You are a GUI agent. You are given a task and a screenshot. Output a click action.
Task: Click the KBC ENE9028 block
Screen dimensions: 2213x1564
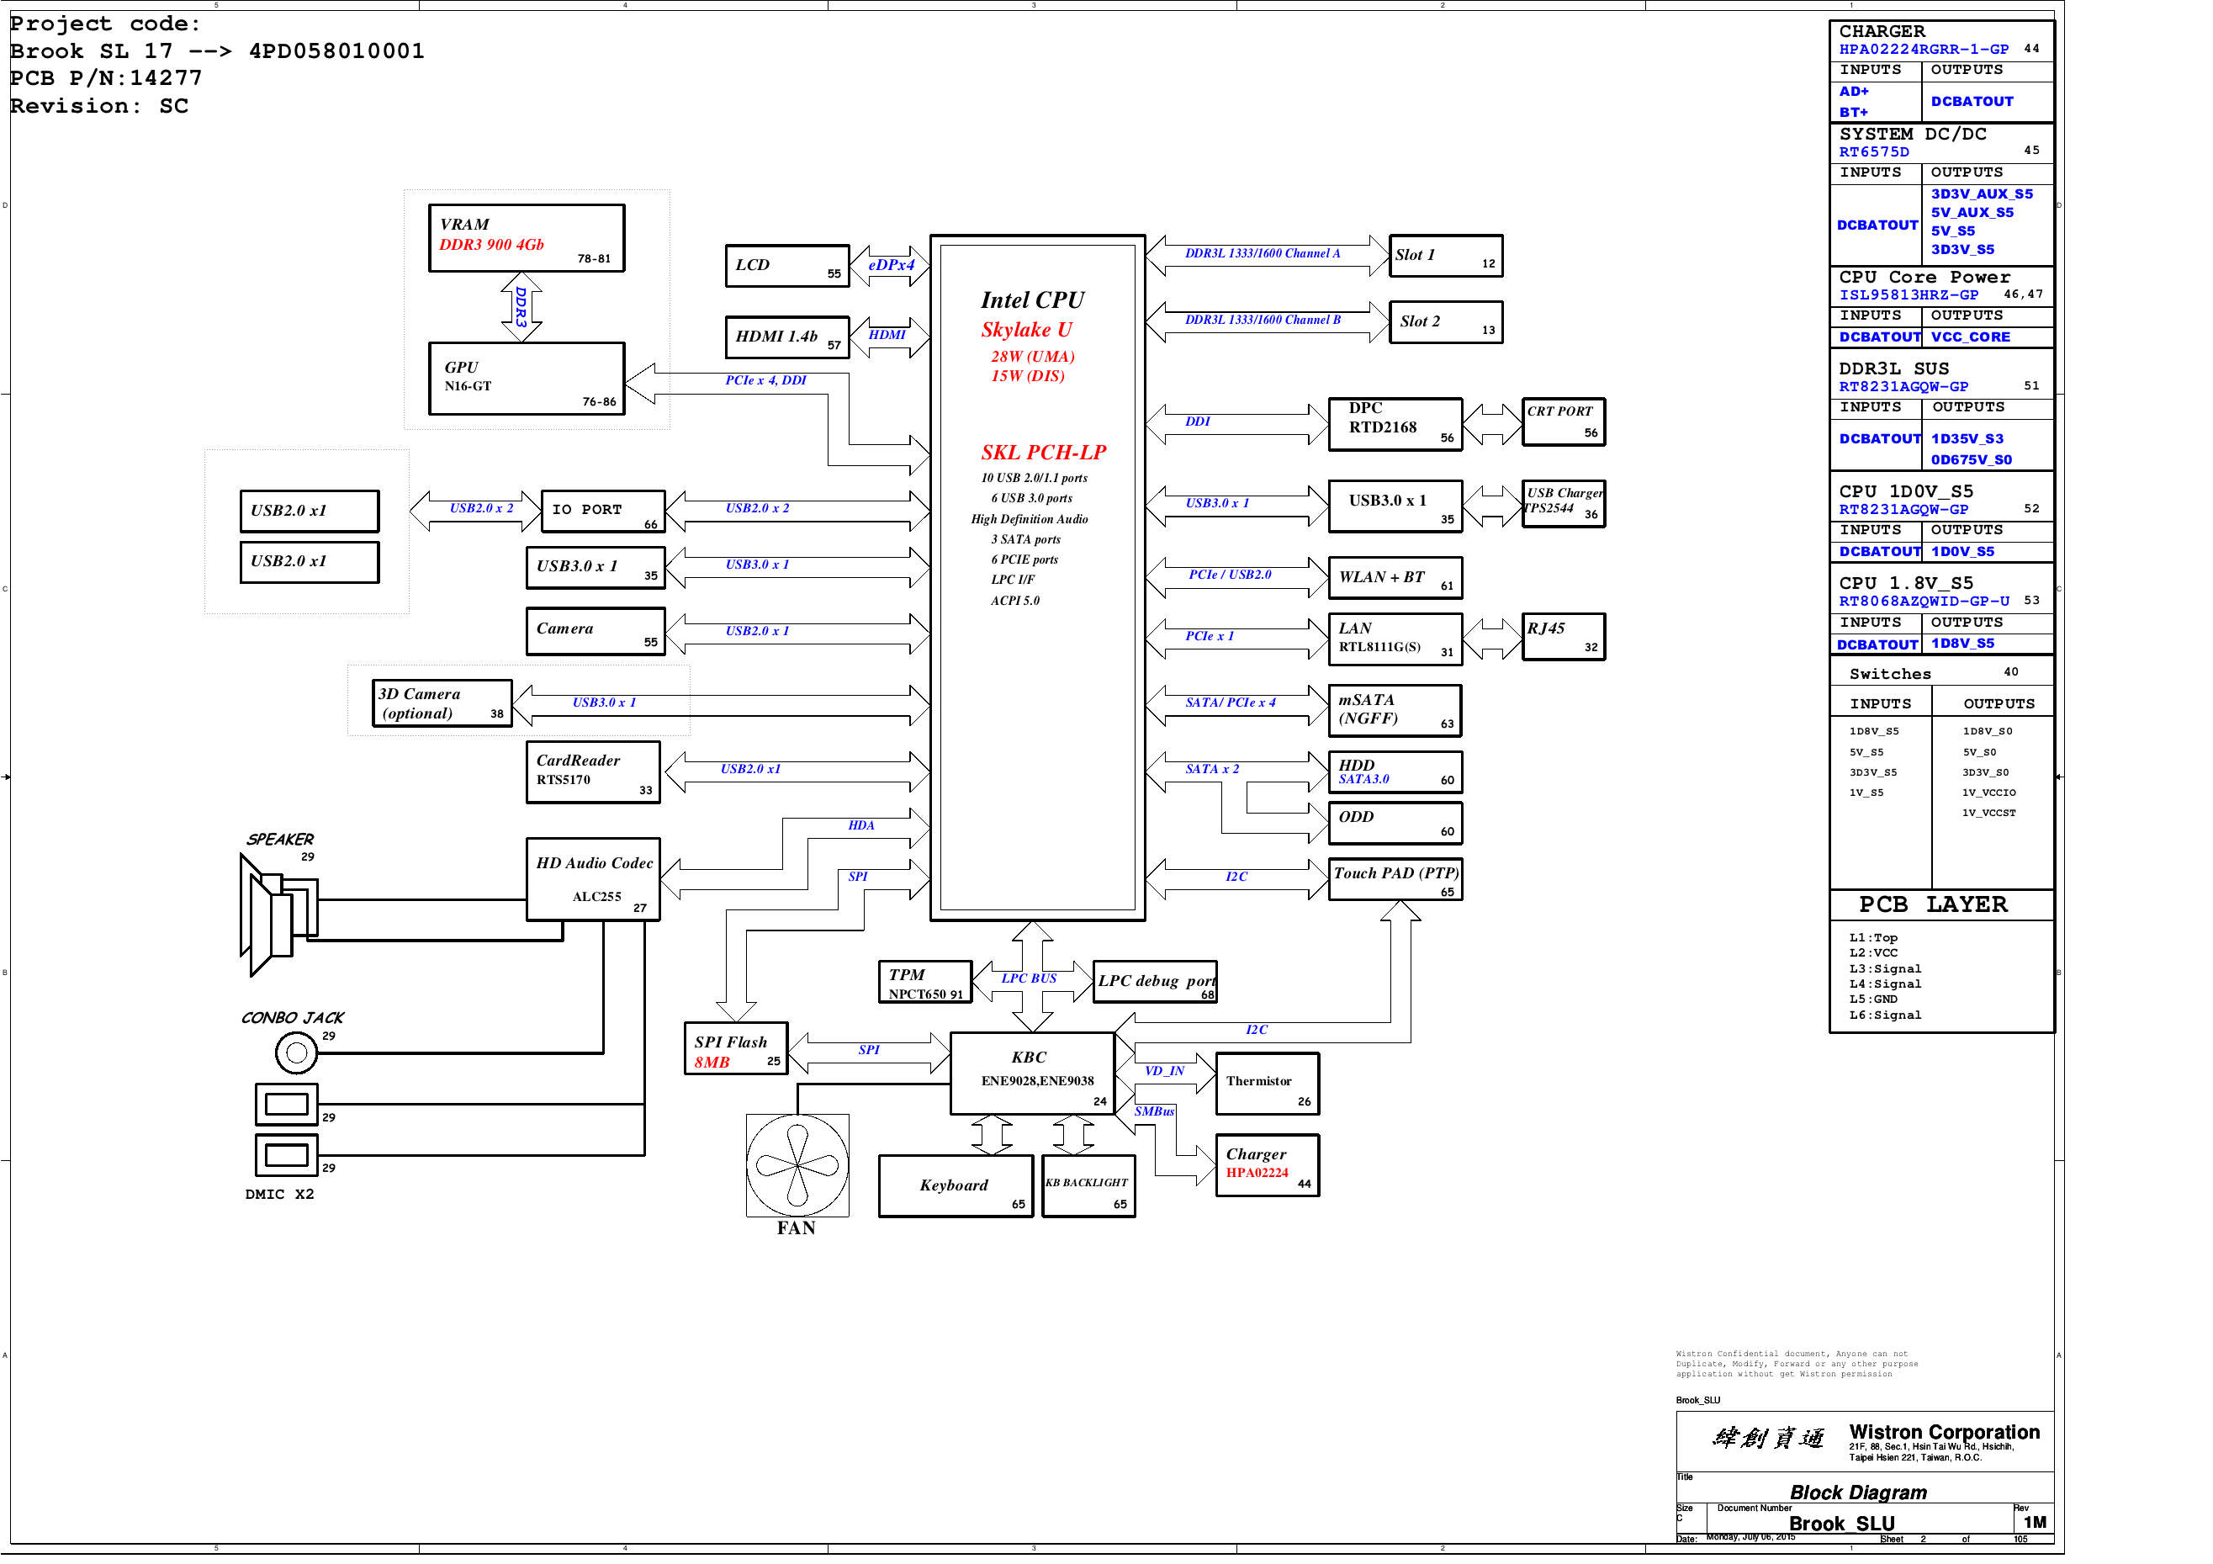[1032, 1074]
